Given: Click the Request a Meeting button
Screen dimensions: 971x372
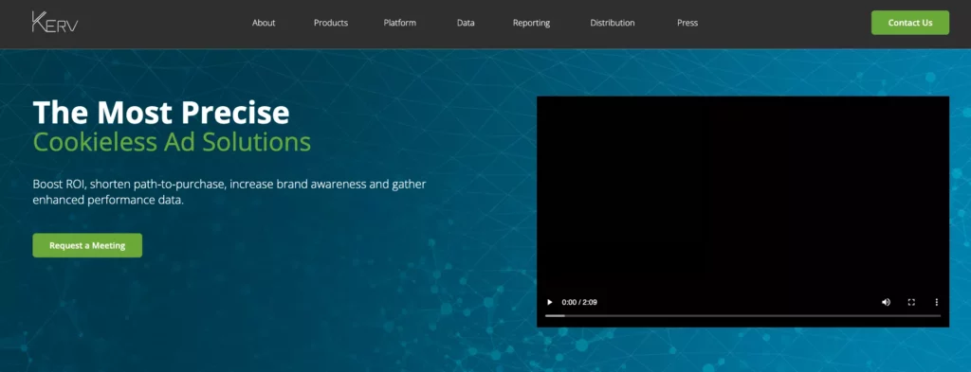Looking at the screenshot, I should click(87, 245).
